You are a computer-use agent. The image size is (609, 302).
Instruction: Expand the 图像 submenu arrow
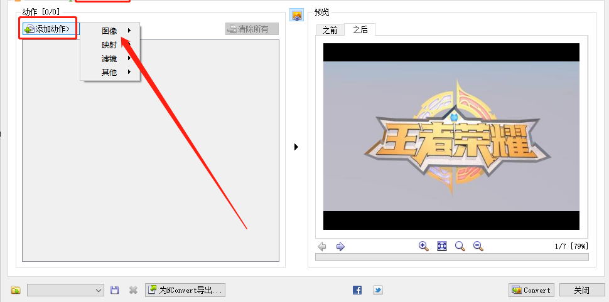coord(129,31)
